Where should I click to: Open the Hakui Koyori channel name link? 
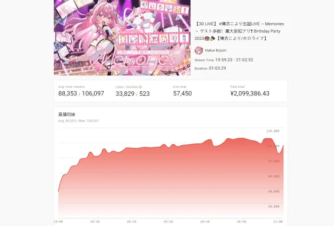click(216, 50)
